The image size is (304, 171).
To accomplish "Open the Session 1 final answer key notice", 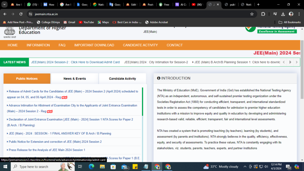I will click(60, 134).
